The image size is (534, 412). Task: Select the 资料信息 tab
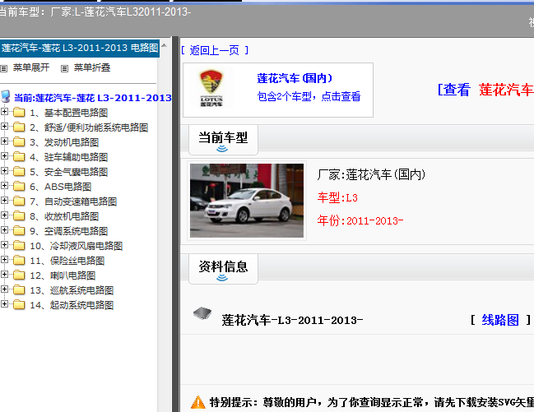coord(223,269)
